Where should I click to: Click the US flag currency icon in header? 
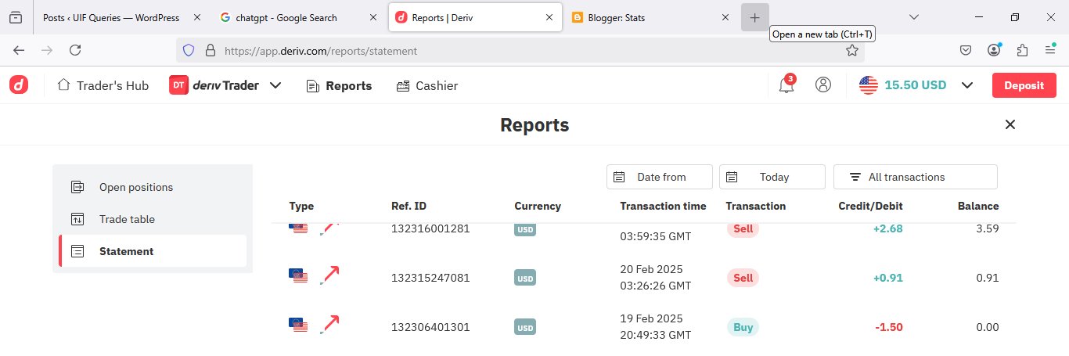(x=869, y=85)
